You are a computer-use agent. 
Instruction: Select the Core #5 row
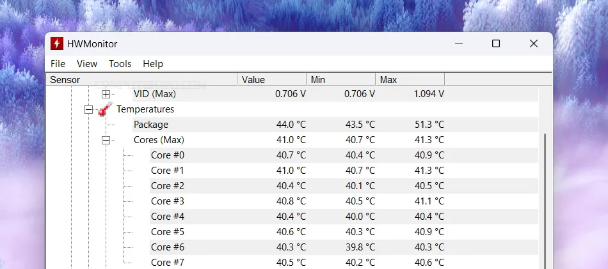[x=344, y=232]
